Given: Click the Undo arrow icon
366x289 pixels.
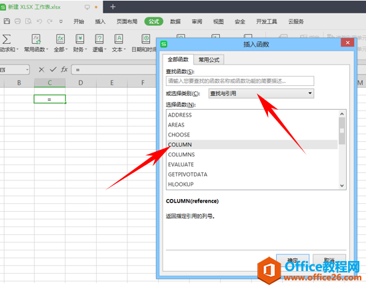Looking at the screenshot, I should 39,21.
